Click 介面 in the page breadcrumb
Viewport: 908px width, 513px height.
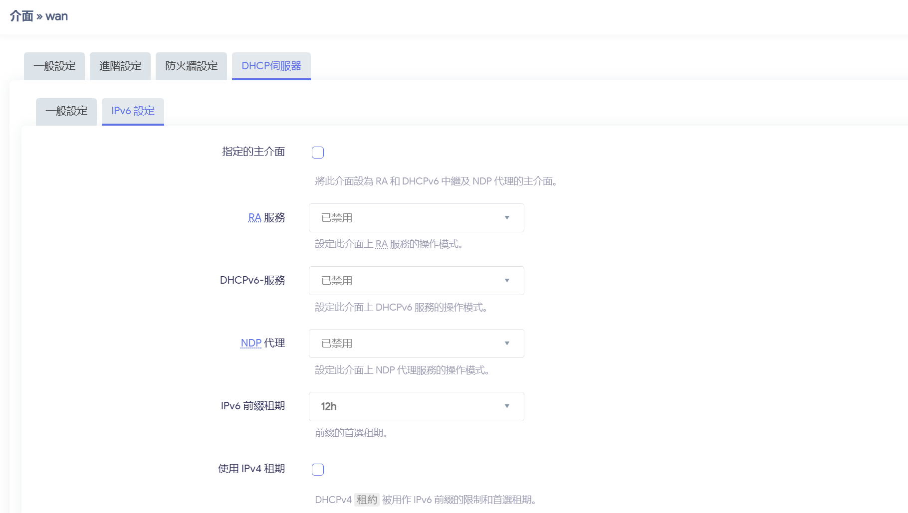point(21,16)
